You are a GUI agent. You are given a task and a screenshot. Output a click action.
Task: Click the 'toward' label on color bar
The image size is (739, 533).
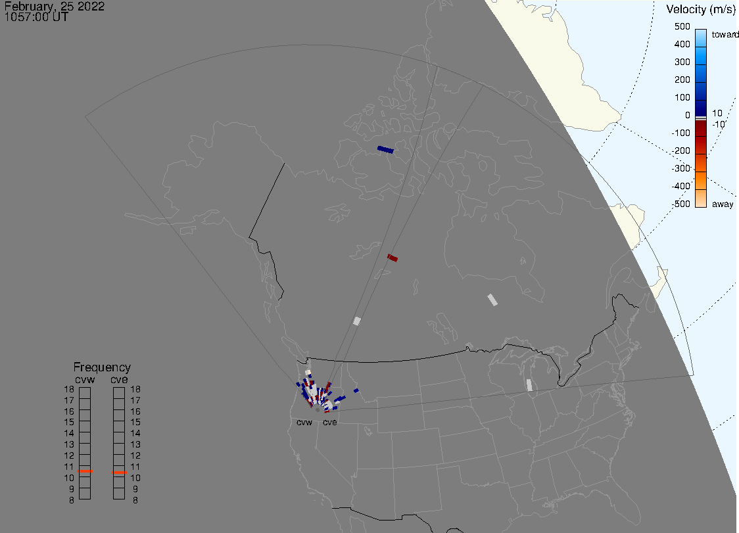coord(725,34)
